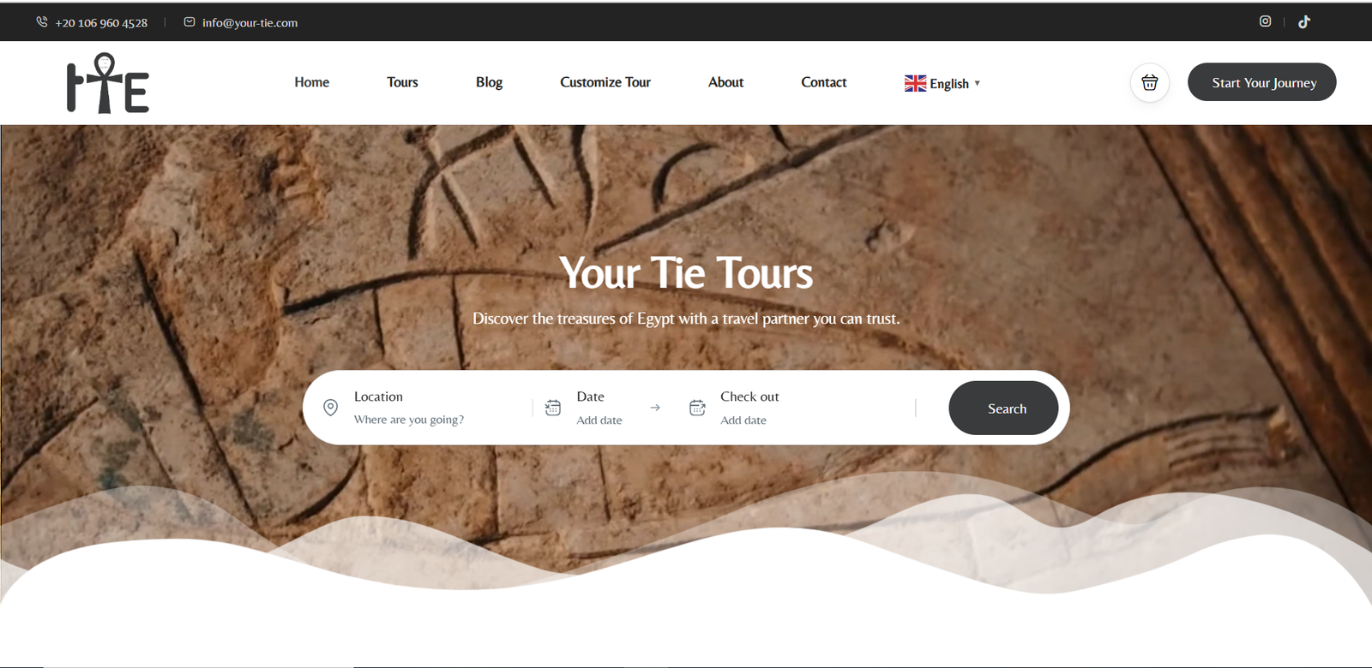Click the email envelope icon
Image resolution: width=1372 pixels, height=668 pixels.
190,22
